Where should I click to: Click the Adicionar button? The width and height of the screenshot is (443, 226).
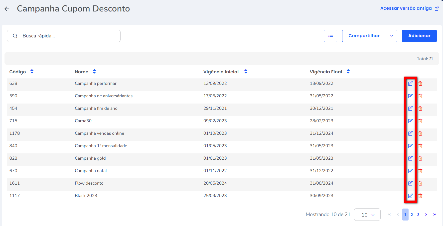[x=419, y=36]
